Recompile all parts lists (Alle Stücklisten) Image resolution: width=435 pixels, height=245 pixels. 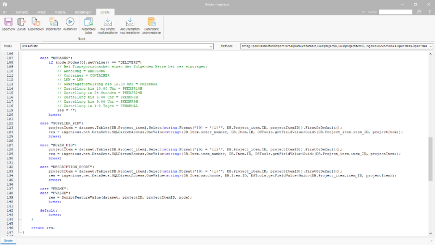130,26
